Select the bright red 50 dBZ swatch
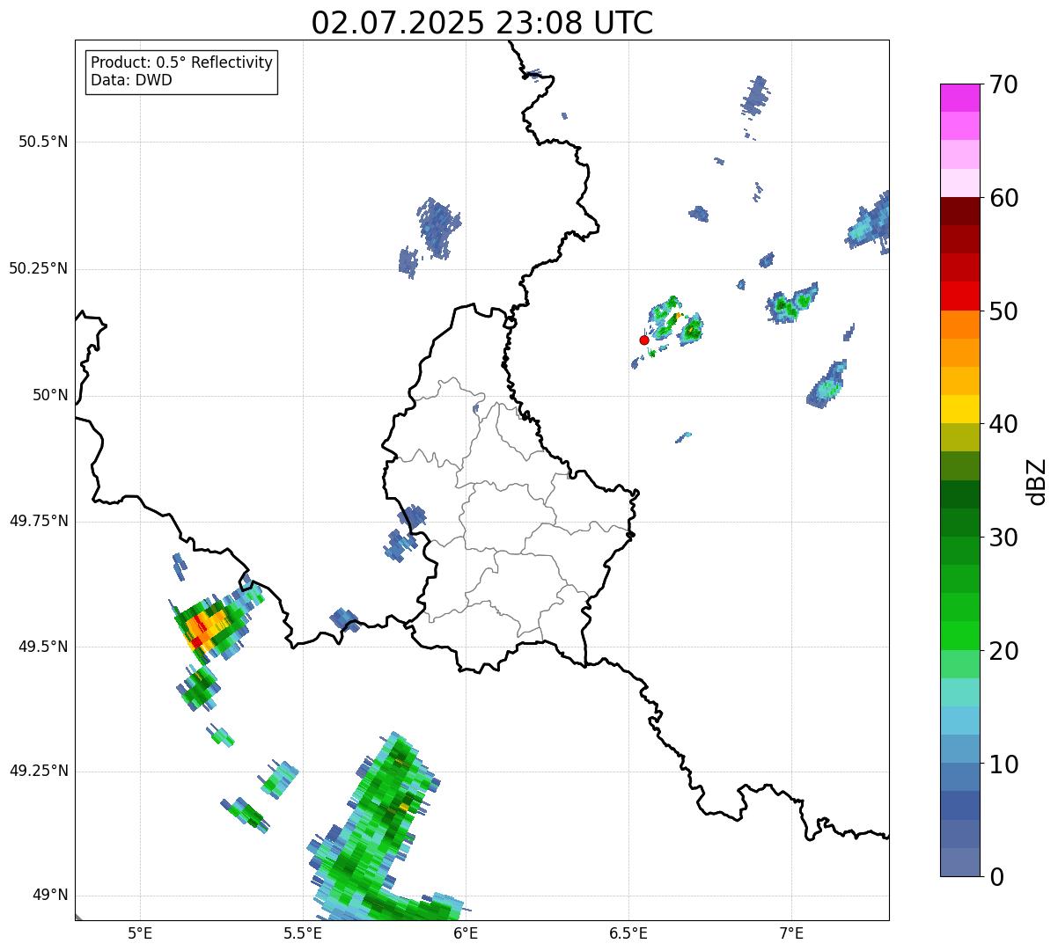 [x=960, y=296]
